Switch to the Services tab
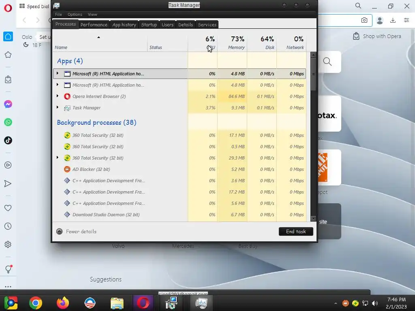 tap(207, 25)
